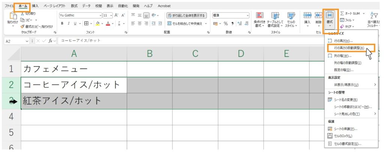This screenshot has width=384, height=152.
Task: Expand Hide/Unhide (非表示/再表示) submenu
Action: [351, 85]
